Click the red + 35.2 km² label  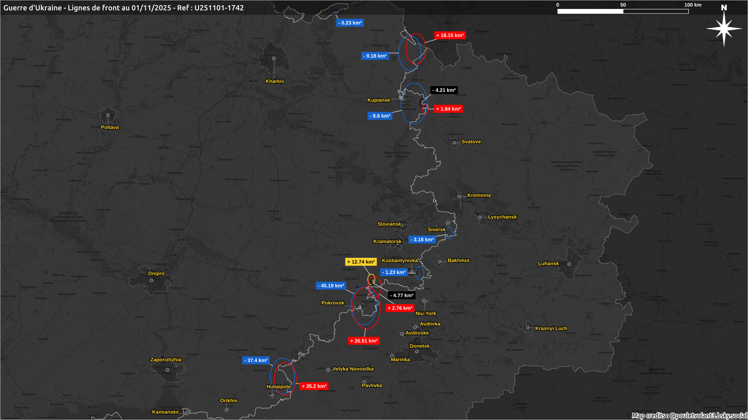tap(314, 386)
